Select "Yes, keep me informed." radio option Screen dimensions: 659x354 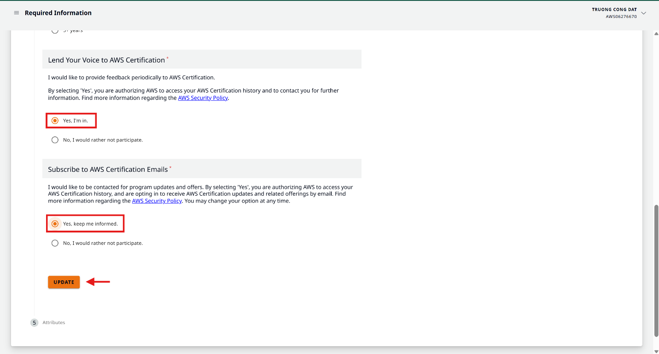[x=55, y=224]
